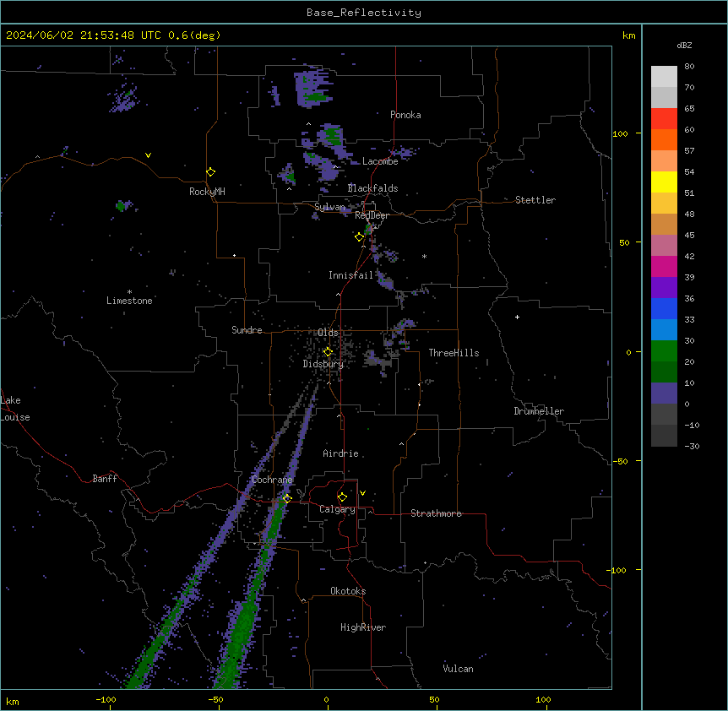Click the Okotoks town label
The image size is (728, 711).
pyautogui.click(x=348, y=591)
